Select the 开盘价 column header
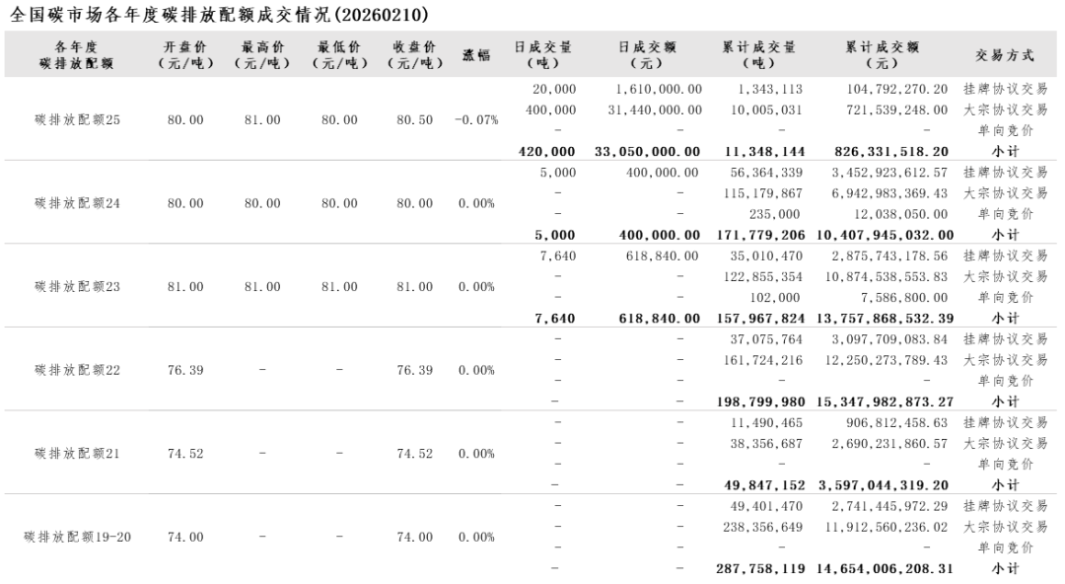The width and height of the screenshot is (1065, 584). coord(185,54)
